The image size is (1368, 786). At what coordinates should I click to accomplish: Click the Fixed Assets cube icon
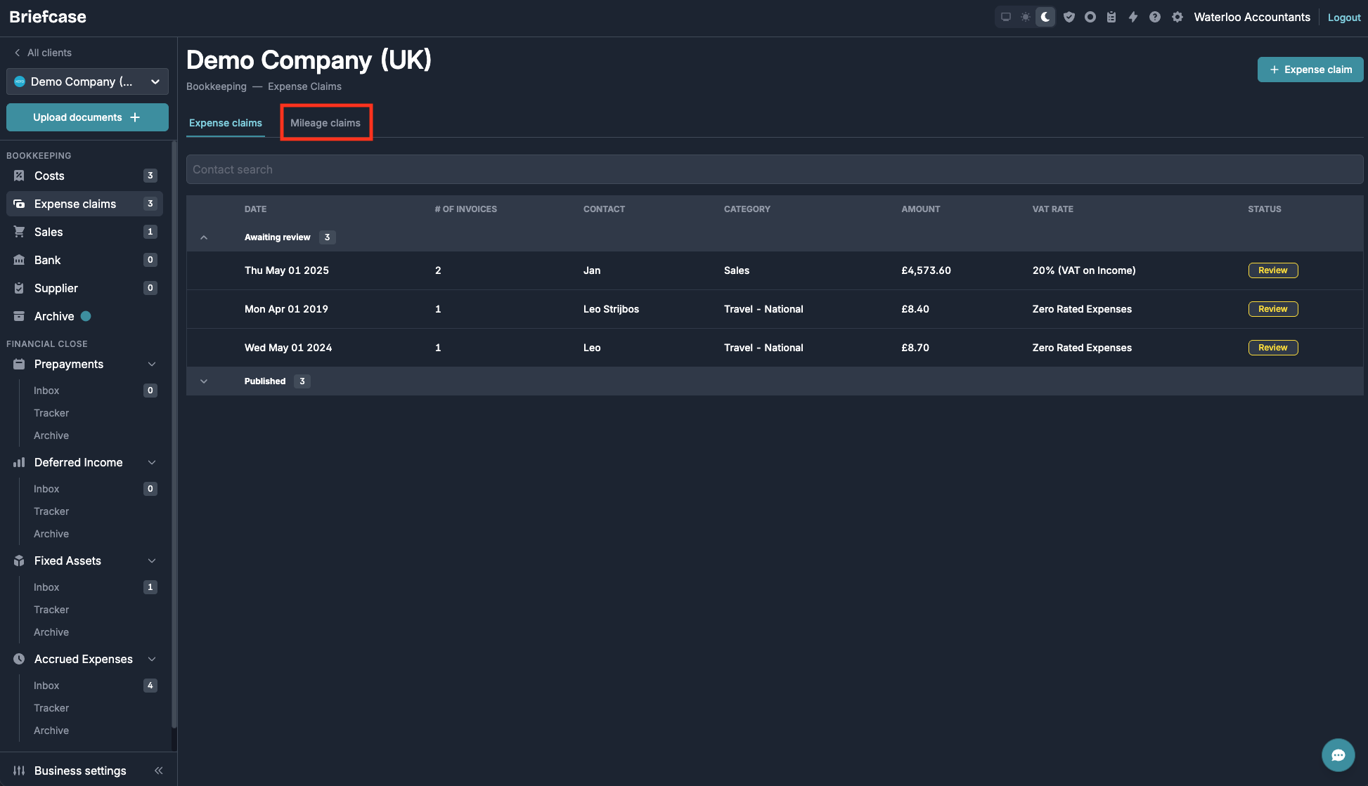pyautogui.click(x=19, y=561)
